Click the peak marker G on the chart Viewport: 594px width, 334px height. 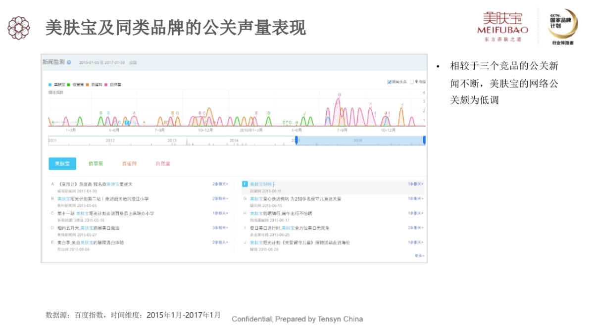(340, 95)
